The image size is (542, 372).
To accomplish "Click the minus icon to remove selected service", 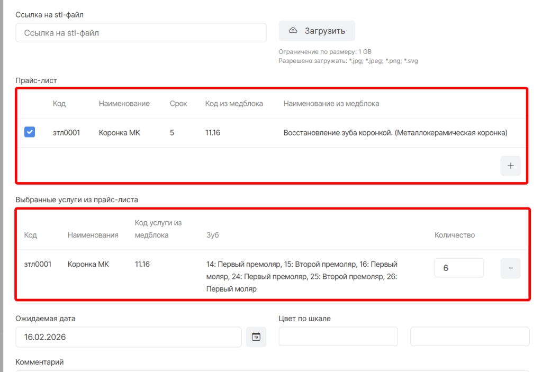I will 510,268.
